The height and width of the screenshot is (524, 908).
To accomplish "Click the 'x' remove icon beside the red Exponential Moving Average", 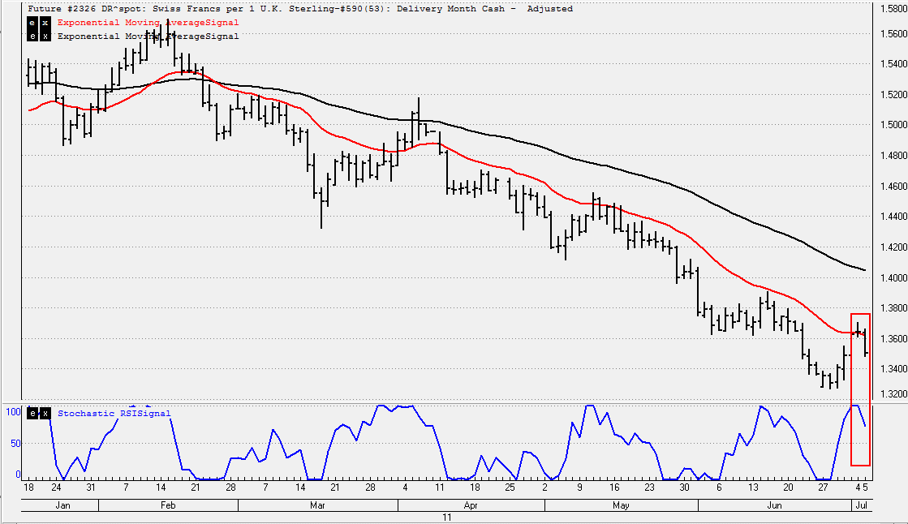I will (45, 23).
